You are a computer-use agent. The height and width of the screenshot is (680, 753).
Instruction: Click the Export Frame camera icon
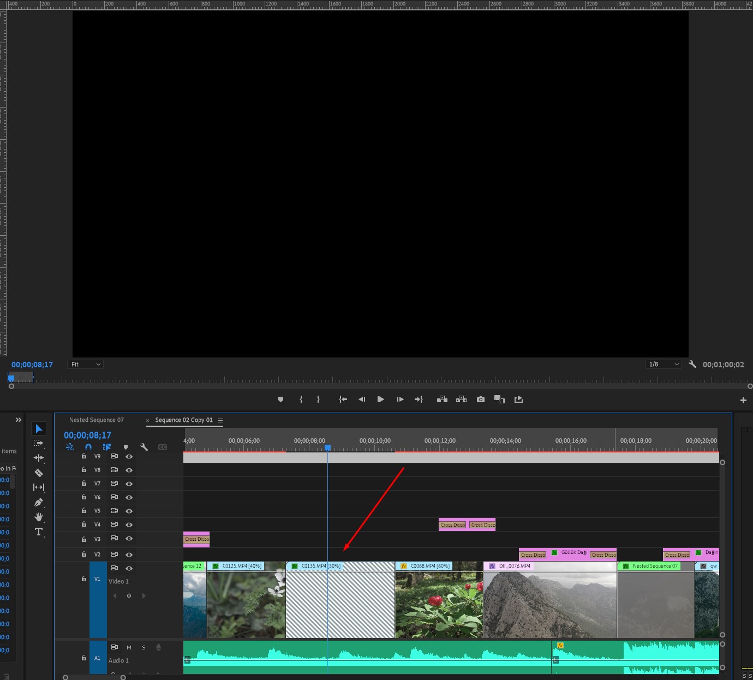481,399
